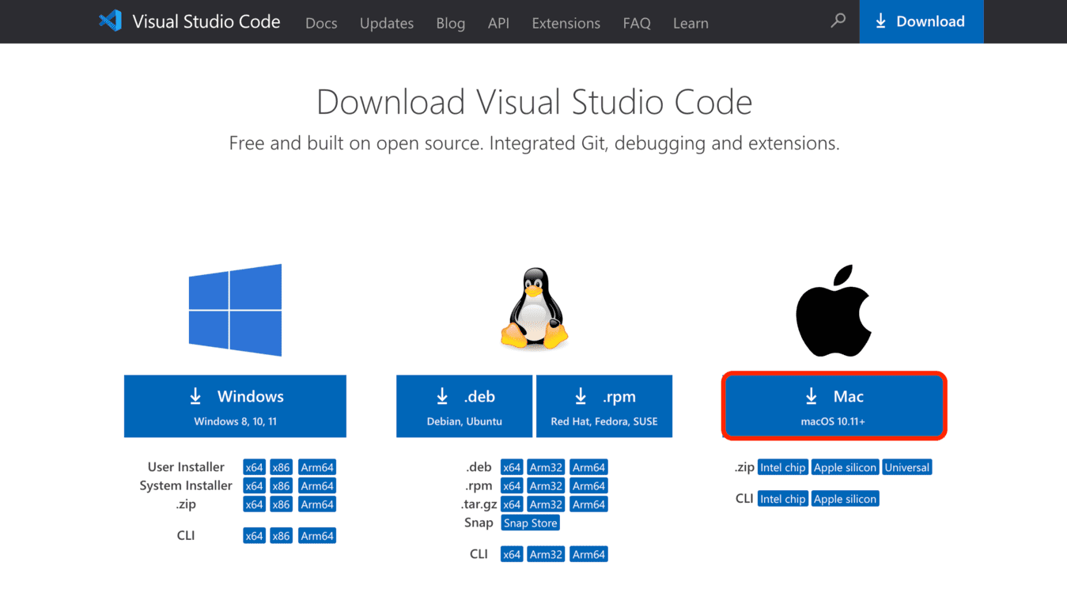1067x600 pixels.
Task: Click the Visual Studio Code logo icon
Action: click(x=110, y=21)
